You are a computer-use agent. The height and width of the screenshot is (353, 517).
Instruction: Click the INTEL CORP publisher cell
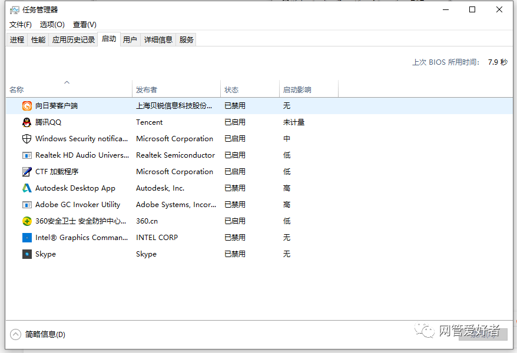coord(157,238)
